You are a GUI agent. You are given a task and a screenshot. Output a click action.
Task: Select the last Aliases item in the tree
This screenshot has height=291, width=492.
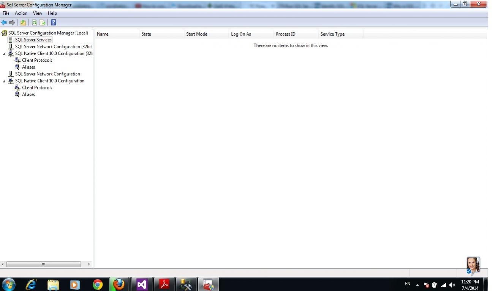(x=28, y=94)
